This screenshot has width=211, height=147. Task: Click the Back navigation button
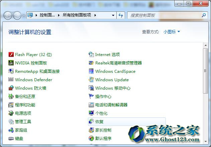[8, 15]
